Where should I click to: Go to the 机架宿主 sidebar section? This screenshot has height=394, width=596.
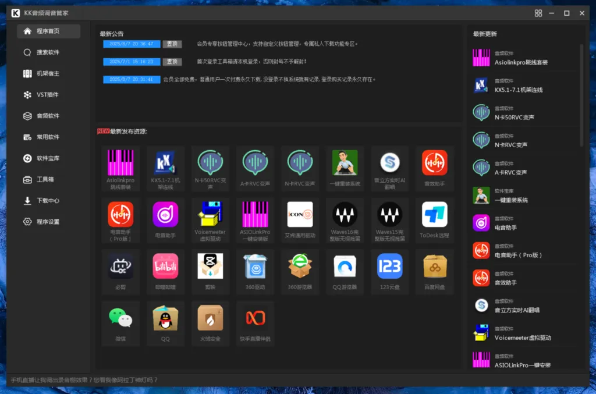[x=48, y=74]
